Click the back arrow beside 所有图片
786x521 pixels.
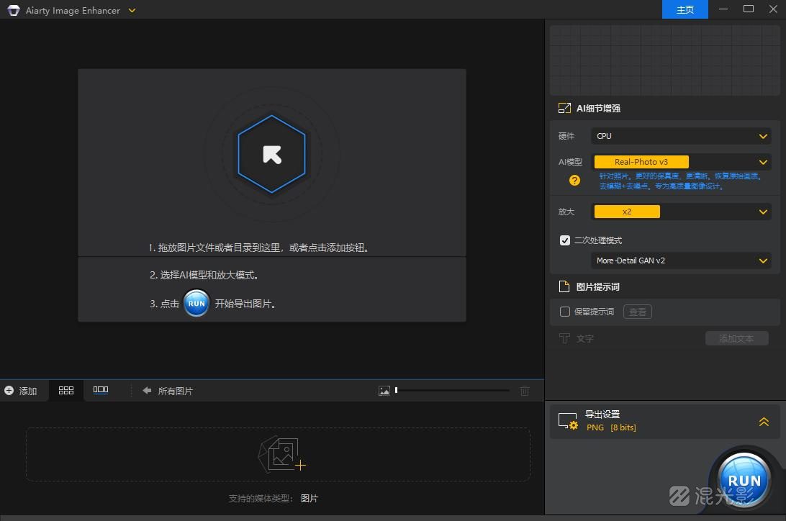[x=147, y=391]
